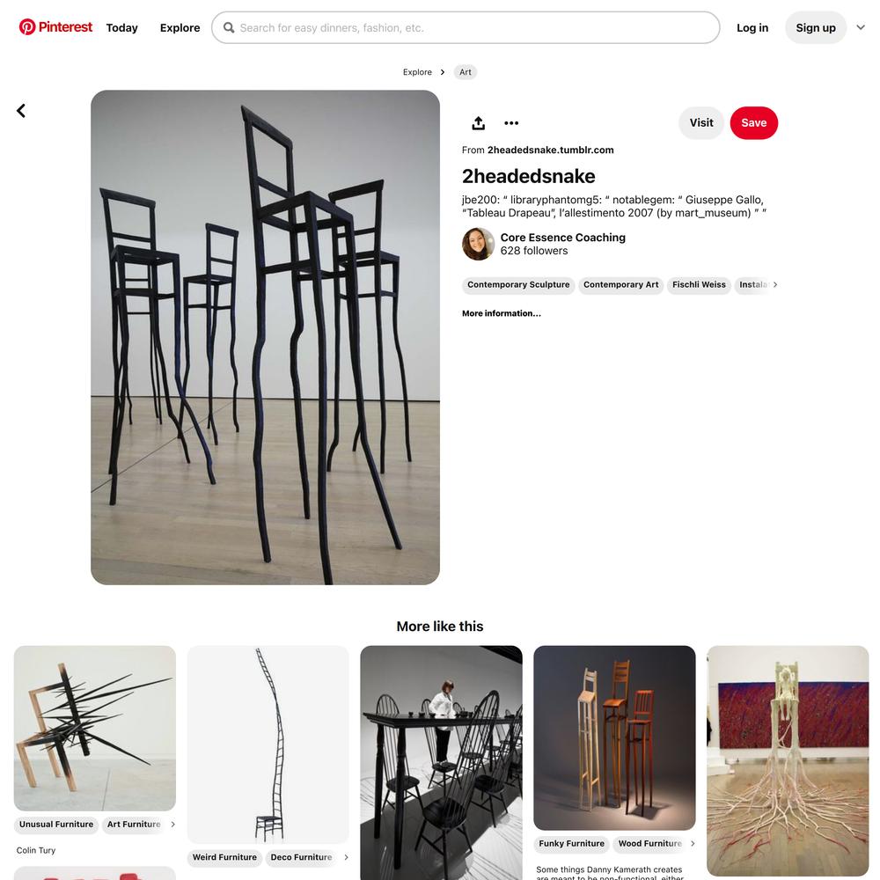Open the Explore tab
Screen dimensions: 880x880
[x=180, y=27]
